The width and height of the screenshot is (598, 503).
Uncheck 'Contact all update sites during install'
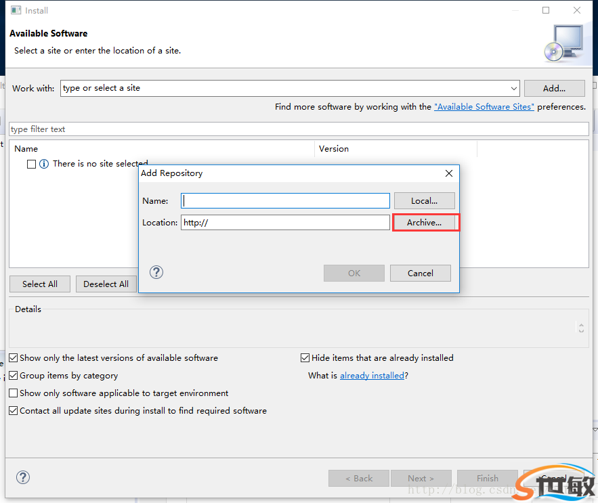click(x=14, y=411)
